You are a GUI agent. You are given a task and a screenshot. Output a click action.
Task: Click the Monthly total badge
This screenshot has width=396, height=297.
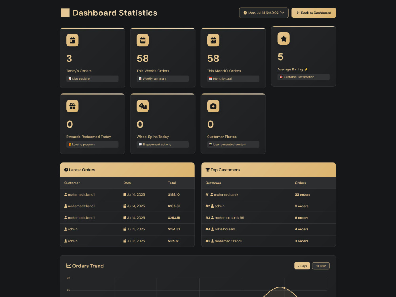click(233, 78)
